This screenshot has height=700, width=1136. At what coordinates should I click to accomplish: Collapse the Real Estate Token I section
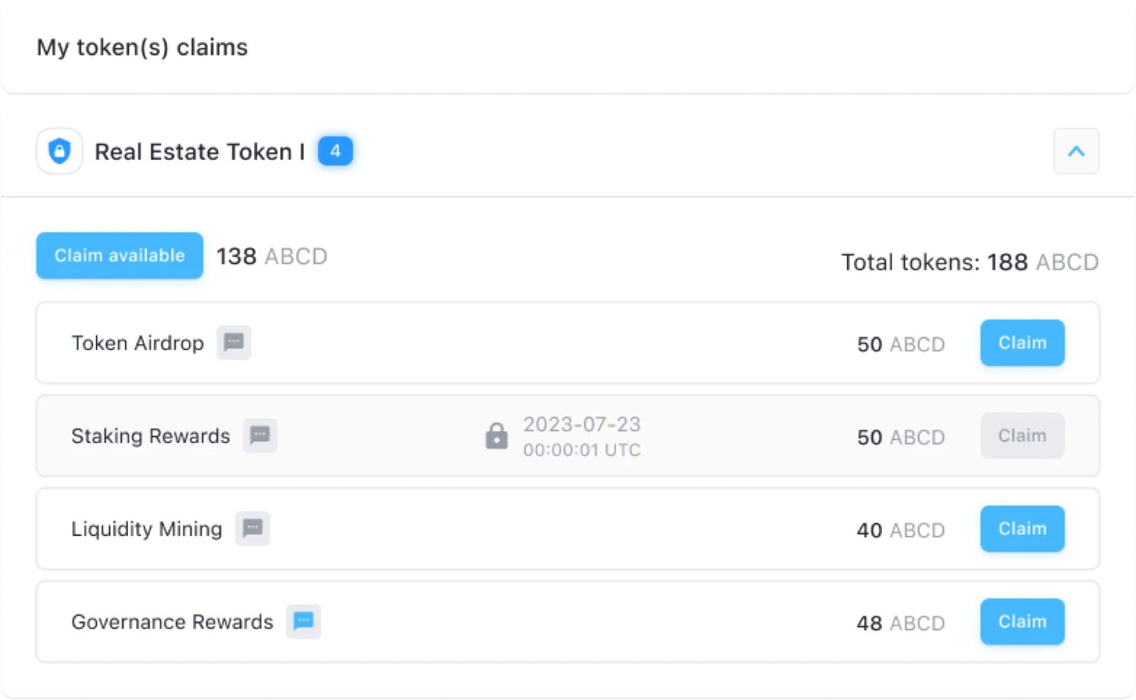coord(1076,151)
